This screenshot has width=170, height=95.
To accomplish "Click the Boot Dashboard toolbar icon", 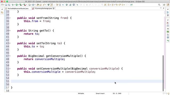I will coord(70,5).
